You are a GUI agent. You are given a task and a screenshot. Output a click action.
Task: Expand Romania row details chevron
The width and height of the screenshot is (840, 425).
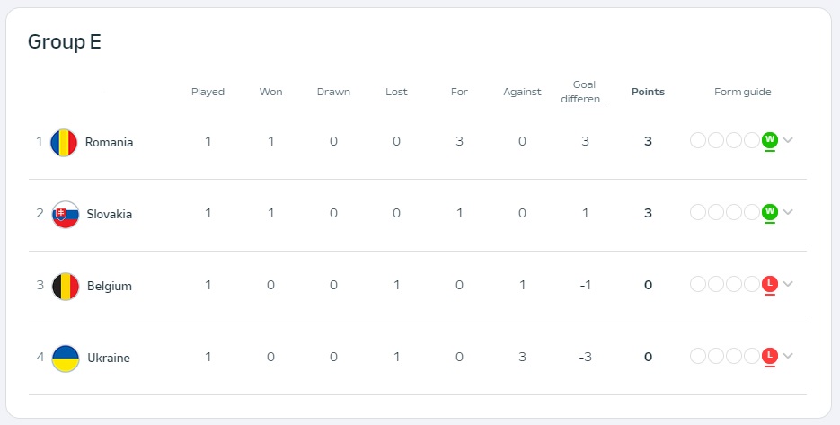[x=788, y=140]
